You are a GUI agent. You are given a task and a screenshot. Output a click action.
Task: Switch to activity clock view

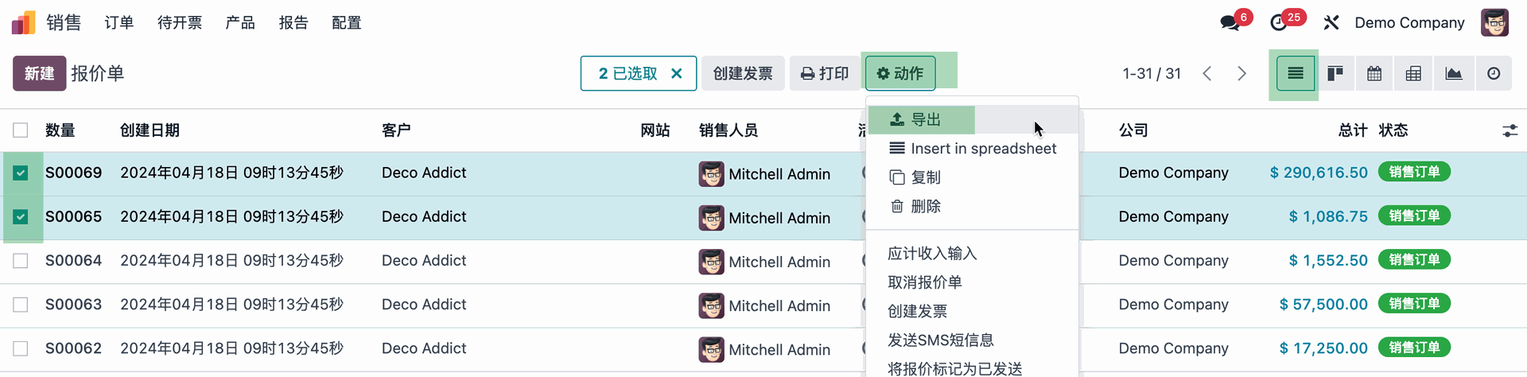(x=1494, y=74)
